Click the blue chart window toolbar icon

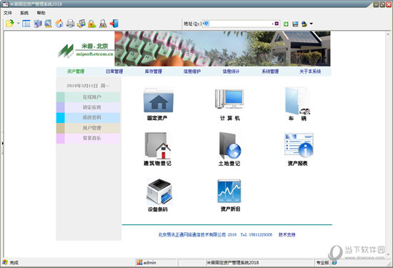49,24
